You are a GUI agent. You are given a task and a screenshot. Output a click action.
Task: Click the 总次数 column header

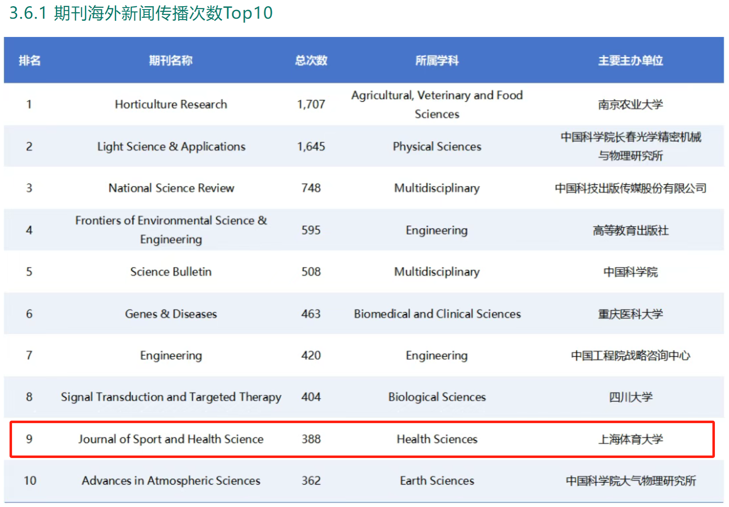pyautogui.click(x=311, y=61)
